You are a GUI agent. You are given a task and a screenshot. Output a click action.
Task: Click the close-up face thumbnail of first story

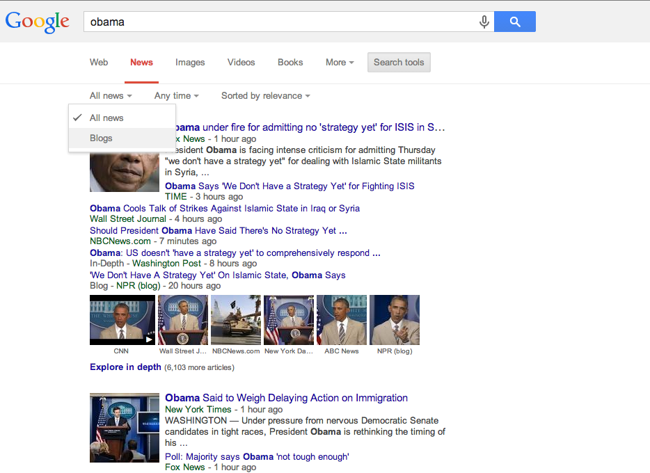coord(125,172)
